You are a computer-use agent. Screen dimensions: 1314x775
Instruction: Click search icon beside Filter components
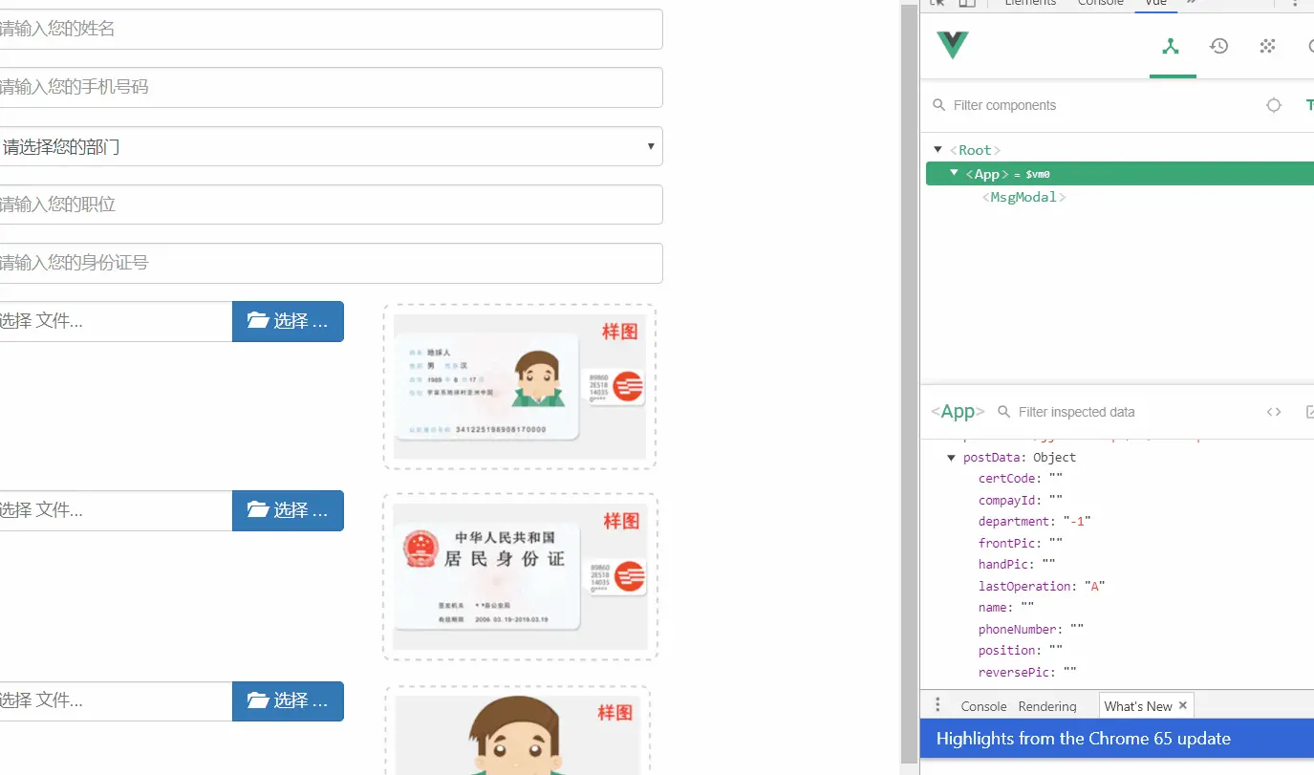tap(938, 105)
